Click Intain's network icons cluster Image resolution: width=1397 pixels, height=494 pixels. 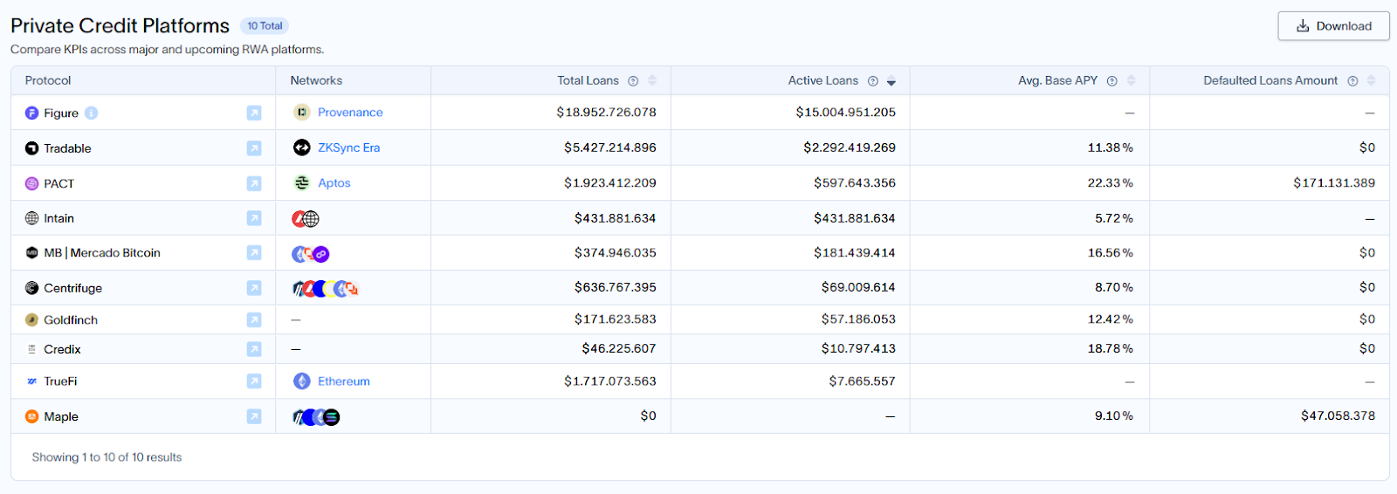click(x=306, y=218)
